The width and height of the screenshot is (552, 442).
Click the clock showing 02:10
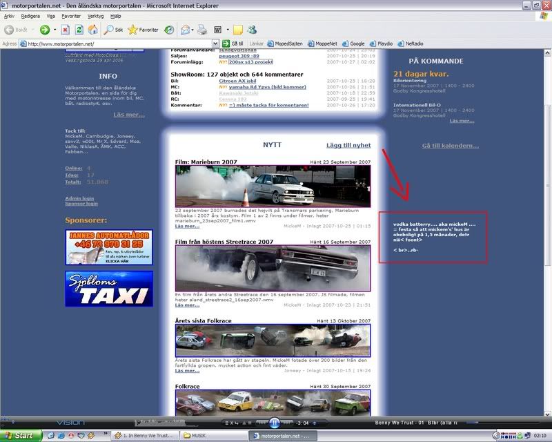[540, 436]
